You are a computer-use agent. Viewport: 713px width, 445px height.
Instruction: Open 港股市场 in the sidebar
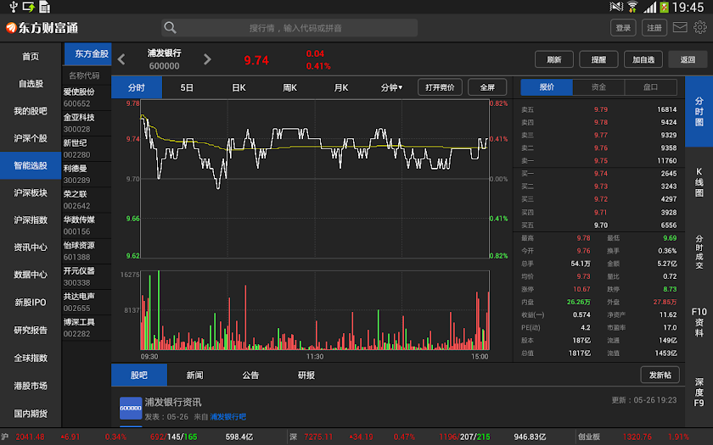31,386
